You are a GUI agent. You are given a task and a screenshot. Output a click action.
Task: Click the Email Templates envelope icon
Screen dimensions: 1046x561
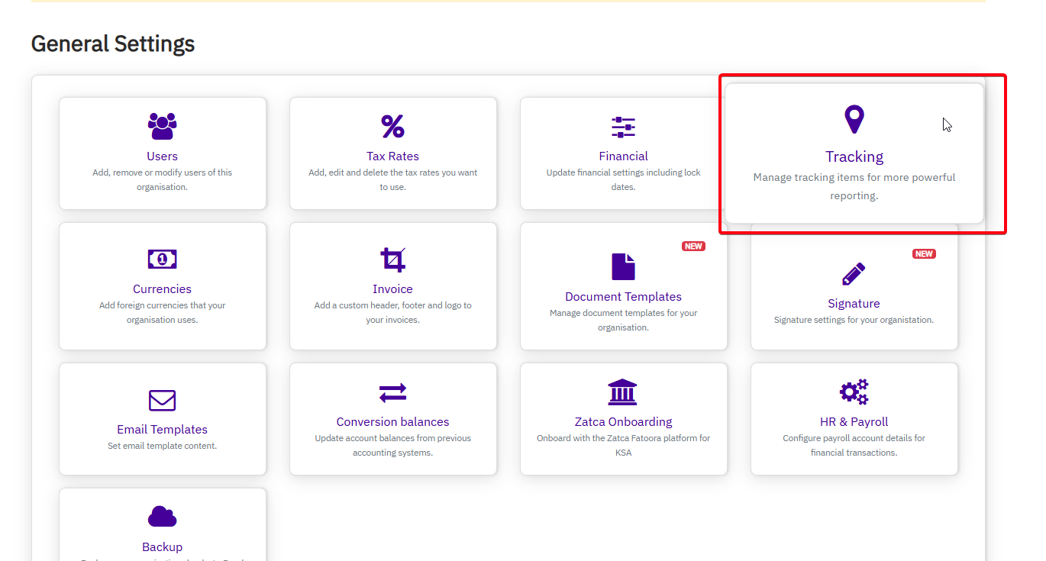(162, 400)
